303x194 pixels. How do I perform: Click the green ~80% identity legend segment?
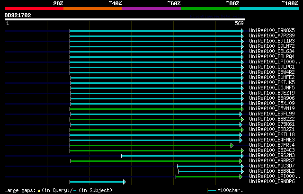coord(210,9)
